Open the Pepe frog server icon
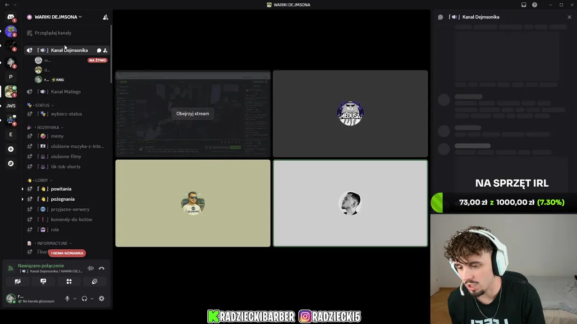Viewport: 577px width, 324px height. coord(11,31)
